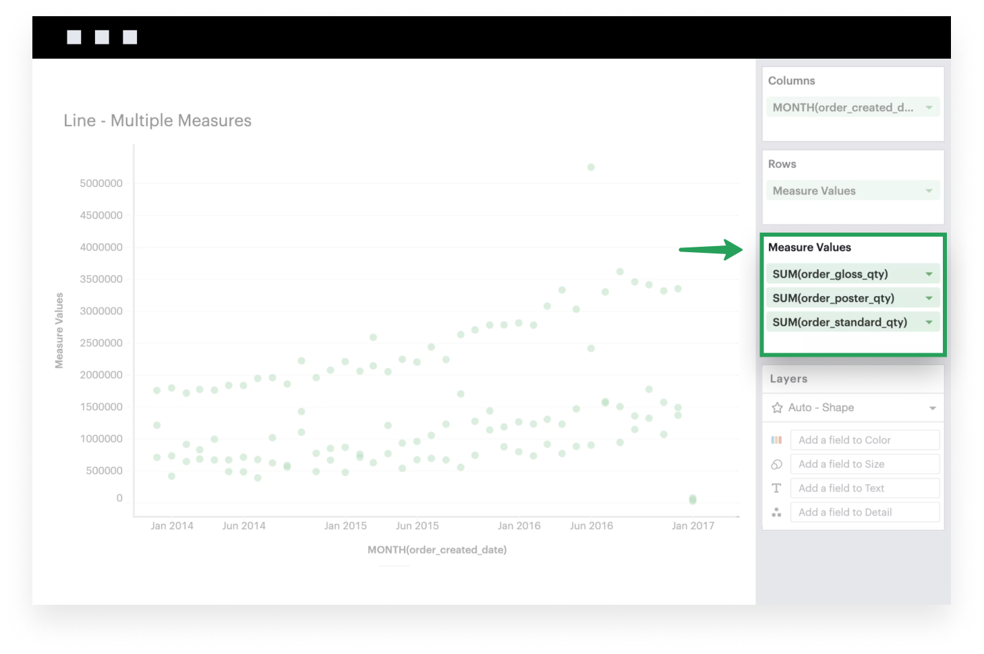Open the SUM(order_standard_qty) dropdown arrow
984x654 pixels.
930,322
